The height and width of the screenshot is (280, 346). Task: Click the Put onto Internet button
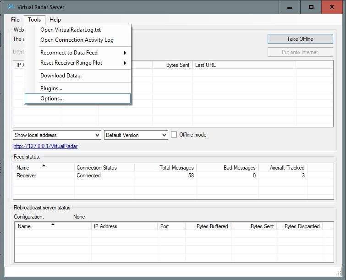click(x=300, y=52)
